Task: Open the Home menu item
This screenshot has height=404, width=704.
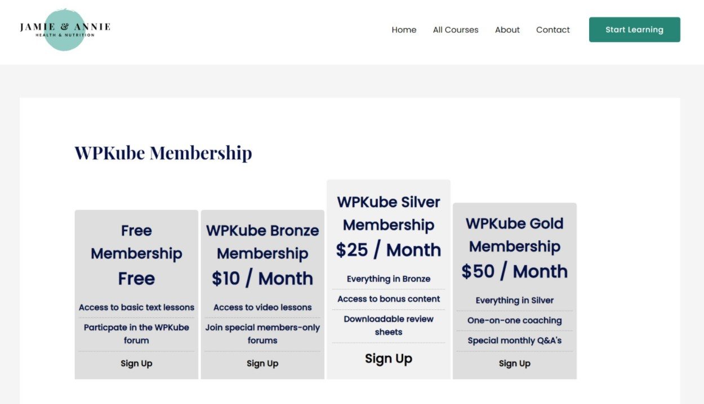Action: click(x=404, y=30)
